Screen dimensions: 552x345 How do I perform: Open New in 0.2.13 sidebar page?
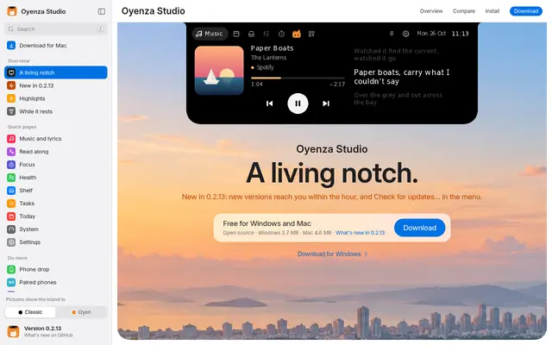[55, 85]
